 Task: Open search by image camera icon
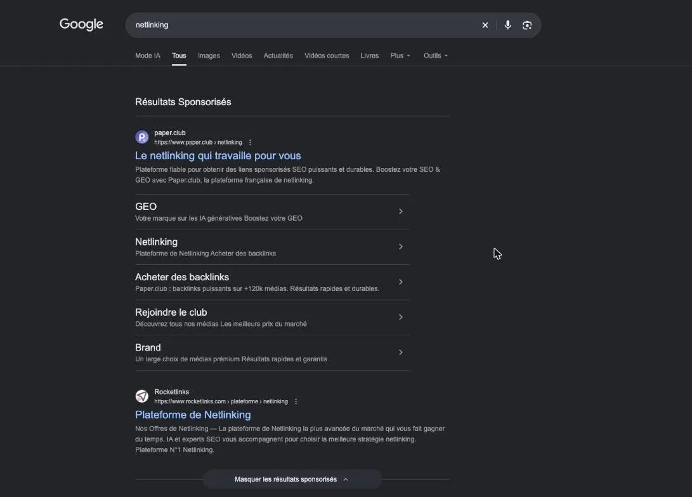pos(527,25)
